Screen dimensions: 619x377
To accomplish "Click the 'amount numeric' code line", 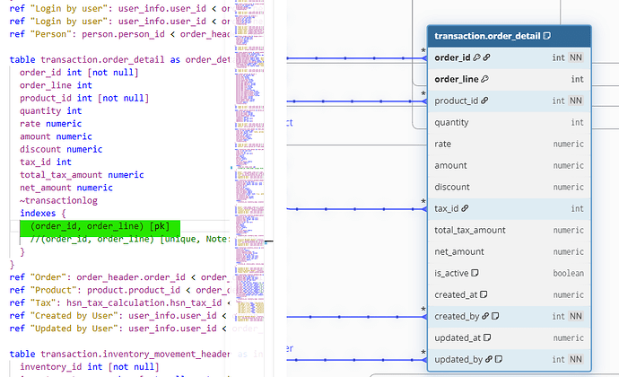I will pyautogui.click(x=56, y=136).
